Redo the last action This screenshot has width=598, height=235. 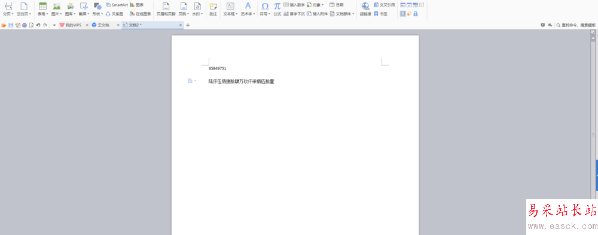(45, 25)
